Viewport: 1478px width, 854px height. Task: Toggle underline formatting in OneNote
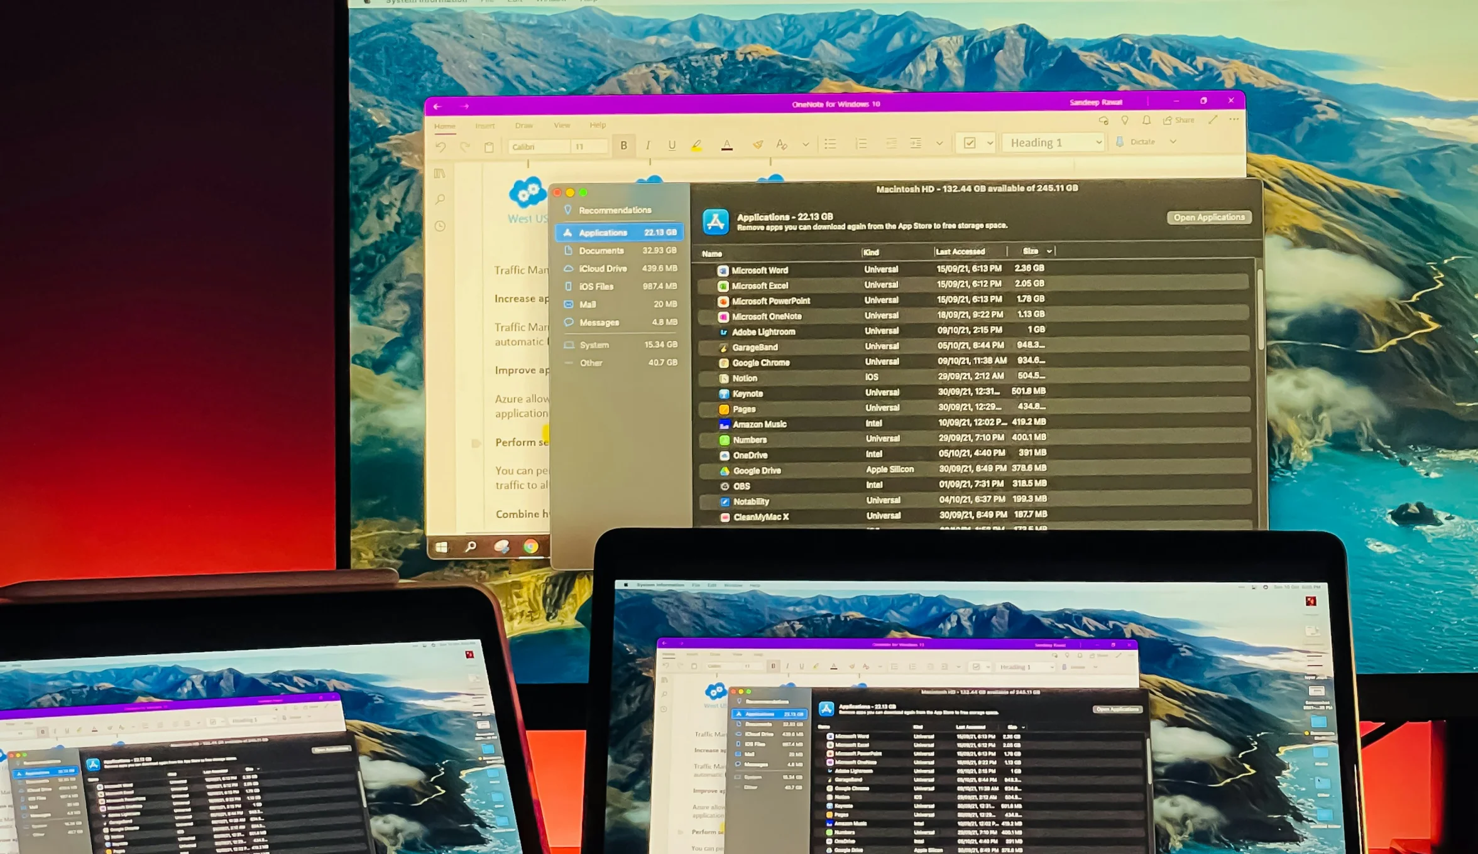pyautogui.click(x=672, y=146)
